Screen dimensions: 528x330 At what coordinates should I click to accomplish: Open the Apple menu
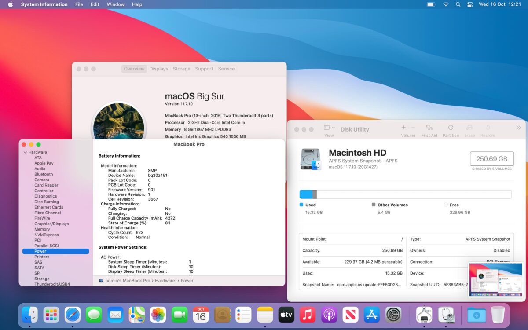pos(10,4)
